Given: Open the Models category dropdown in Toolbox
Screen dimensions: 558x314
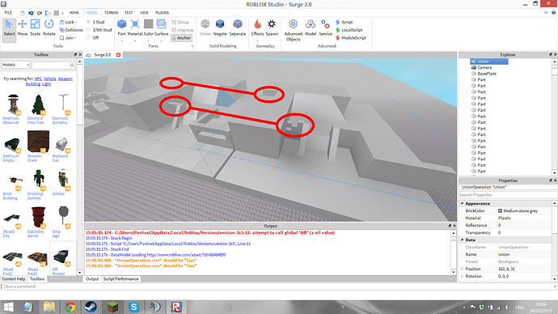Looking at the screenshot, I should [15, 65].
